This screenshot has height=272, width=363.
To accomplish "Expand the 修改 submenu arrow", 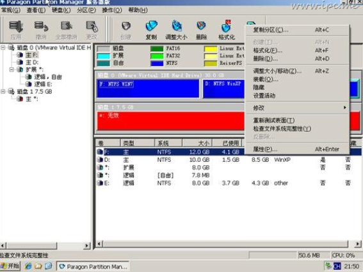I will (x=345, y=108).
